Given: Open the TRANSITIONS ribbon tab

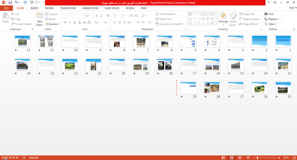Looking at the screenshot, I should (68, 8).
